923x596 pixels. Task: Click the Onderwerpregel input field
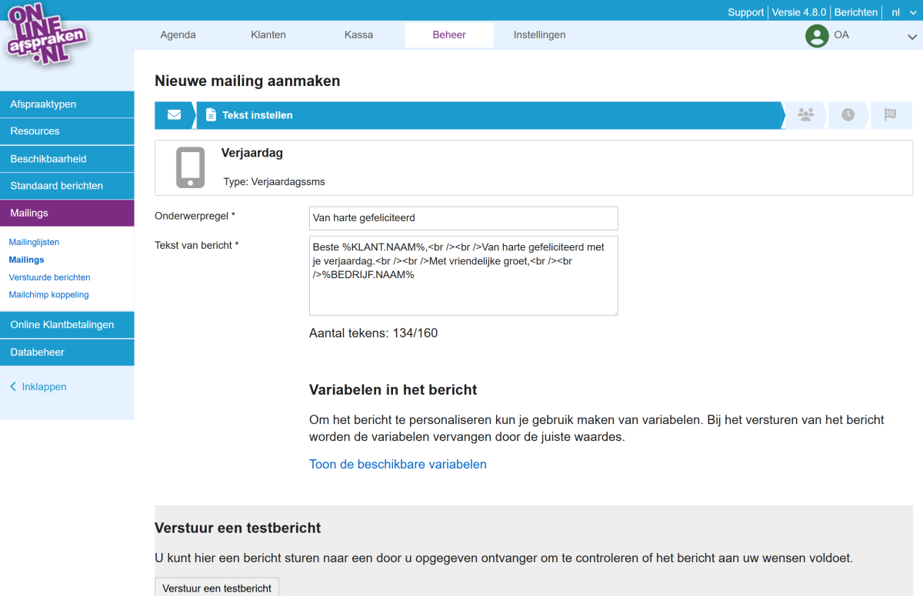(x=463, y=218)
